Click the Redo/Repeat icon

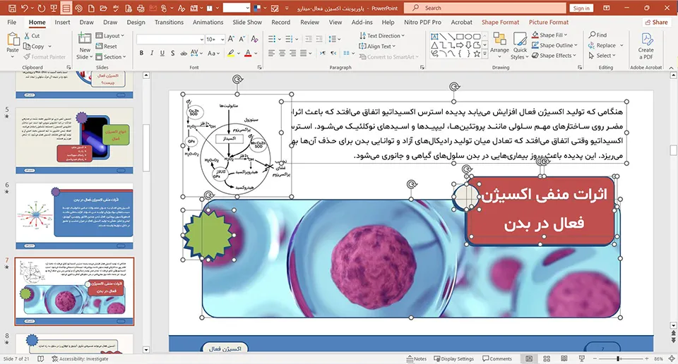42,8
